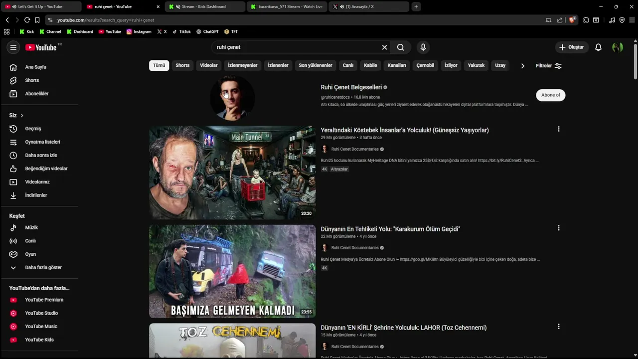This screenshot has width=638, height=359.
Task: Go back with browser back arrow
Action: (7, 20)
